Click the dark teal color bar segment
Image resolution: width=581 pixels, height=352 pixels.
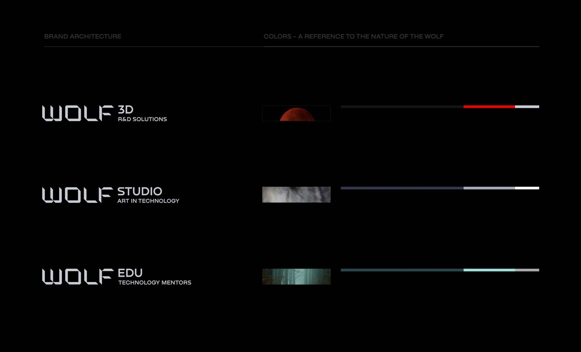coord(402,270)
